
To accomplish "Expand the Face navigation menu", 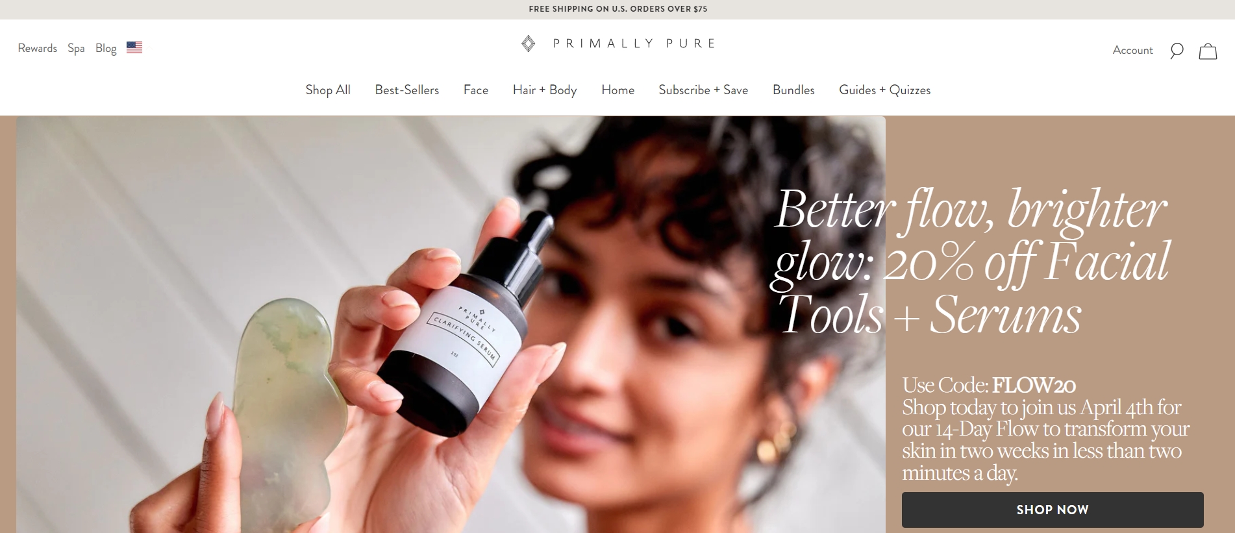I will [x=476, y=90].
